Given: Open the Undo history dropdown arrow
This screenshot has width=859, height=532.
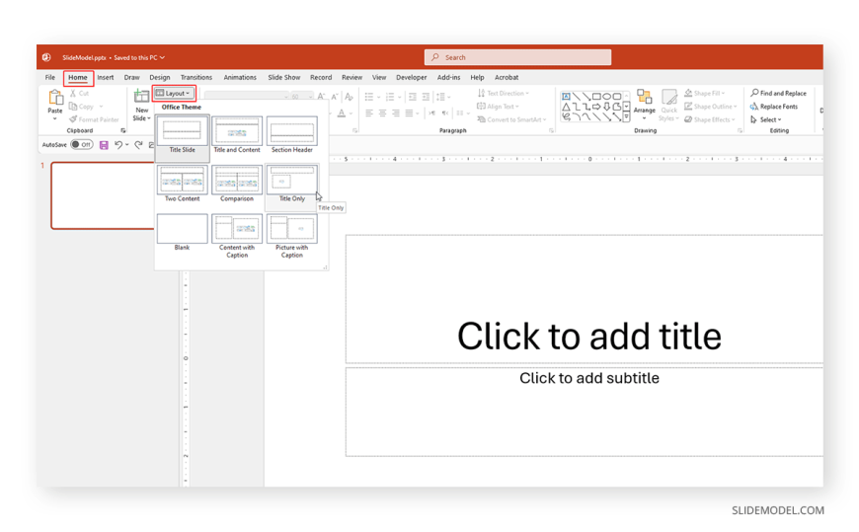Looking at the screenshot, I should [x=127, y=145].
